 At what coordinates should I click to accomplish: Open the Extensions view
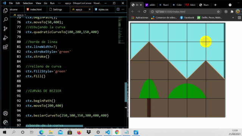click(x=5, y=47)
